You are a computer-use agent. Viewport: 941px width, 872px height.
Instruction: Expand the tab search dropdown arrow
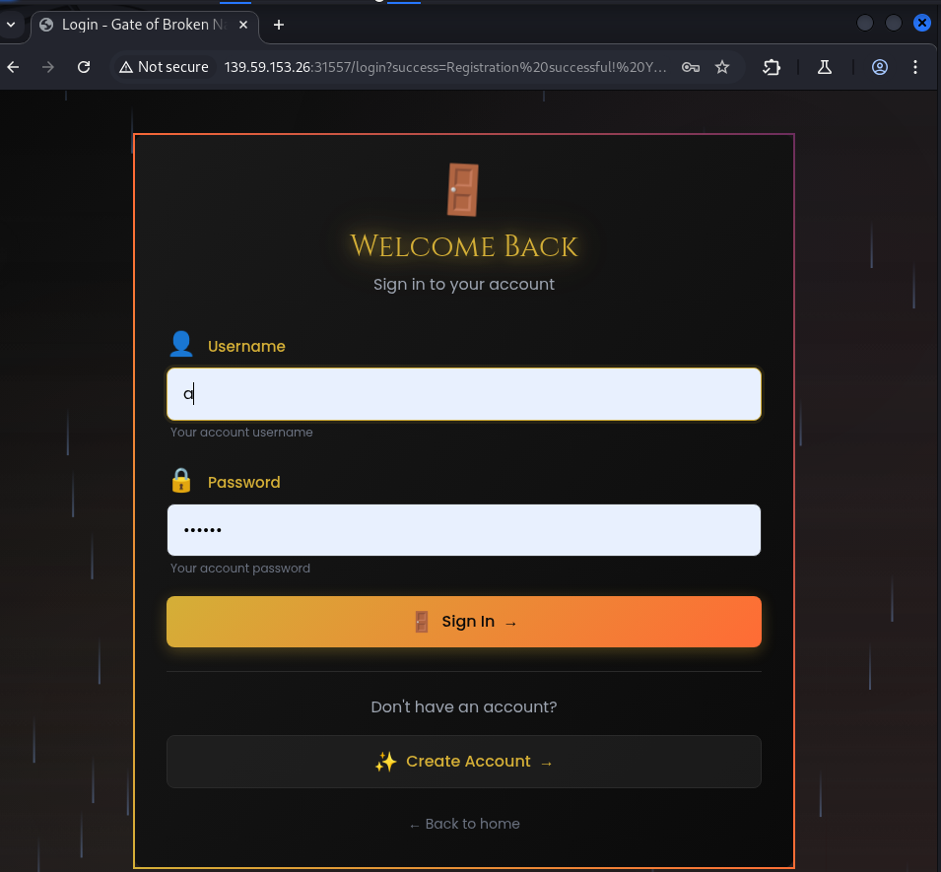pyautogui.click(x=11, y=25)
